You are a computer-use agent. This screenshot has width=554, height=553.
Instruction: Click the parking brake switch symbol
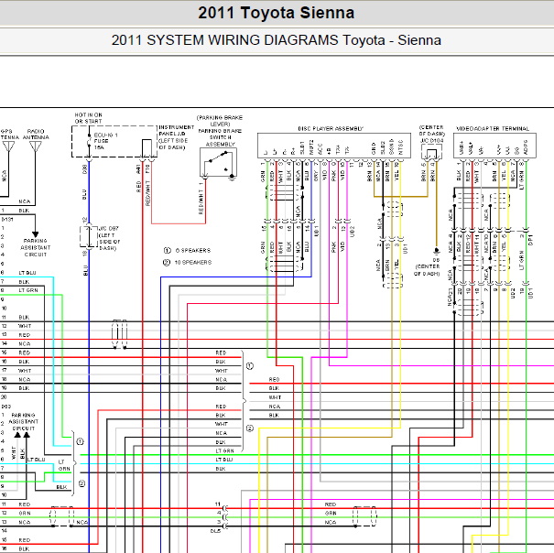(220, 162)
